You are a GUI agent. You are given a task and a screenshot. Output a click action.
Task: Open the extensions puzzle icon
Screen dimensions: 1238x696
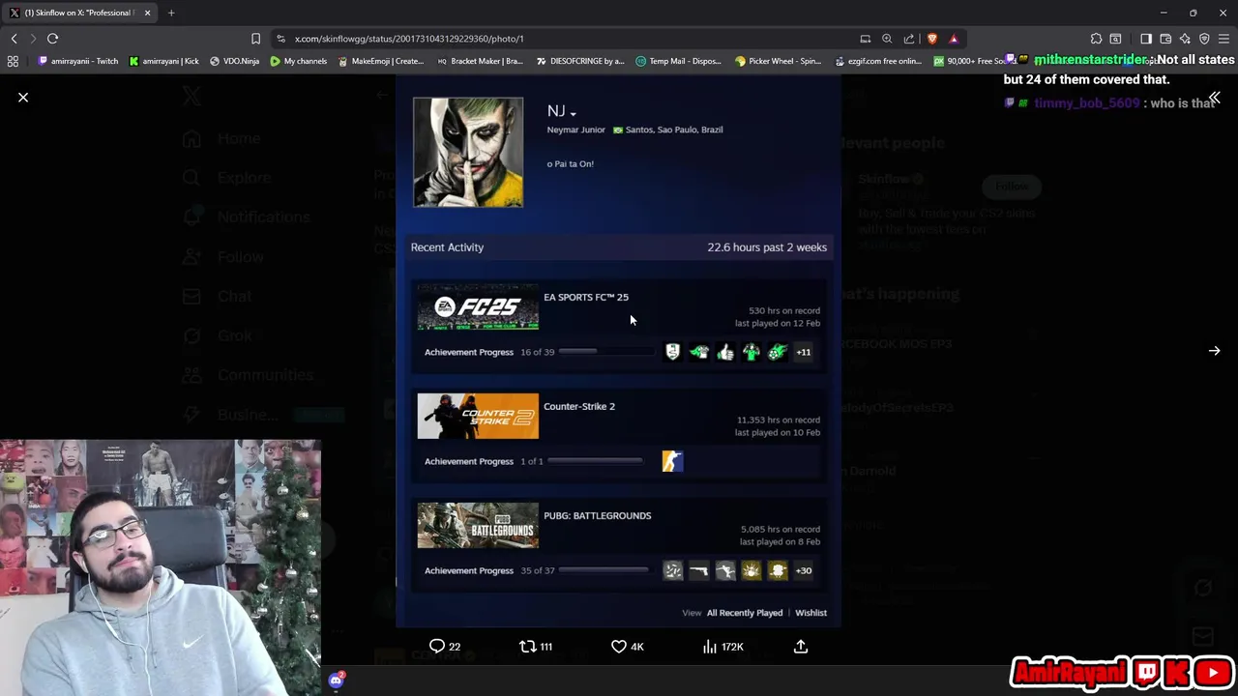click(1096, 39)
